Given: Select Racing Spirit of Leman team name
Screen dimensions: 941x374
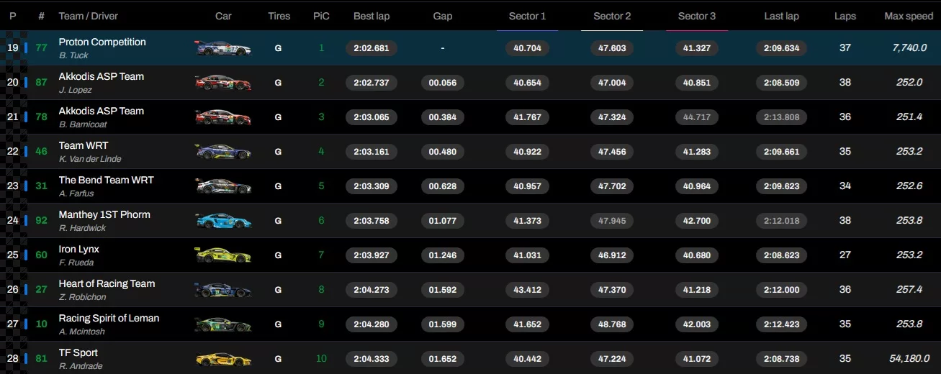Looking at the screenshot, I should tap(109, 318).
